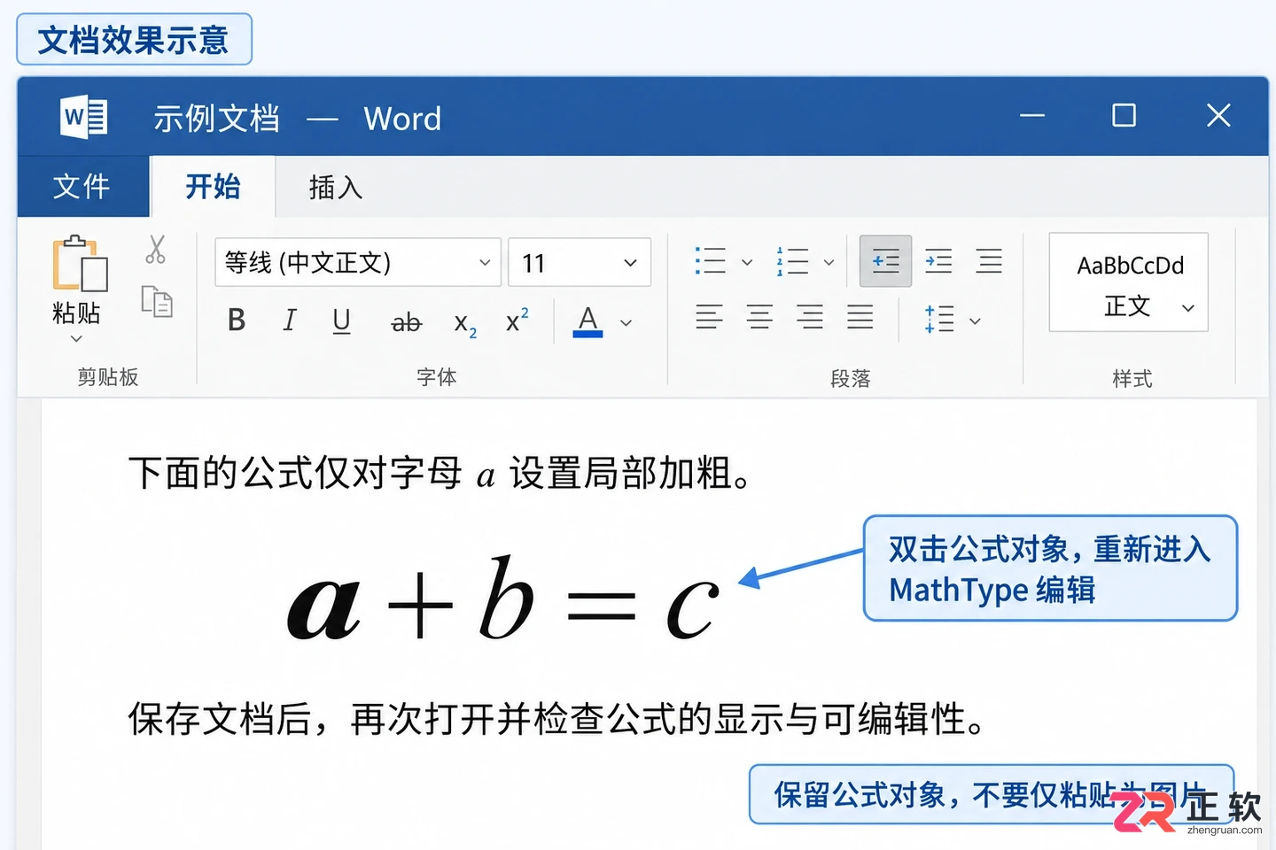Viewport: 1276px width, 850px height.
Task: Click the 文档效果示意 label
Action: point(134,40)
